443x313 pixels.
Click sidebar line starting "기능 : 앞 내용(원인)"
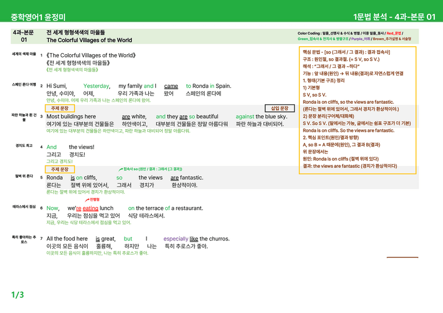pos(353,73)
